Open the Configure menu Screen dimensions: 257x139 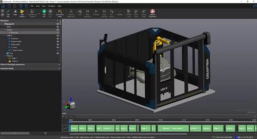[x=51, y=6]
